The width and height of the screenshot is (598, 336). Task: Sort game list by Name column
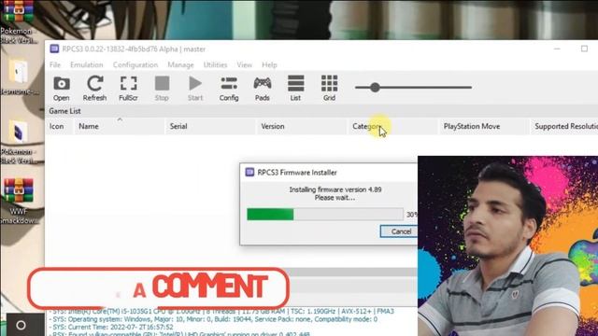[120, 126]
